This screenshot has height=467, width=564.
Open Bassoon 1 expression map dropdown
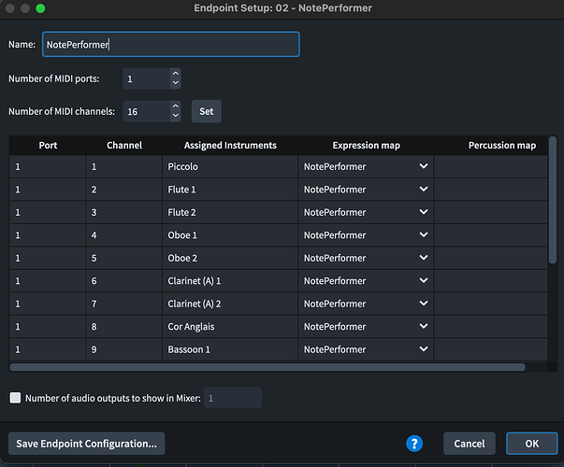pos(424,349)
